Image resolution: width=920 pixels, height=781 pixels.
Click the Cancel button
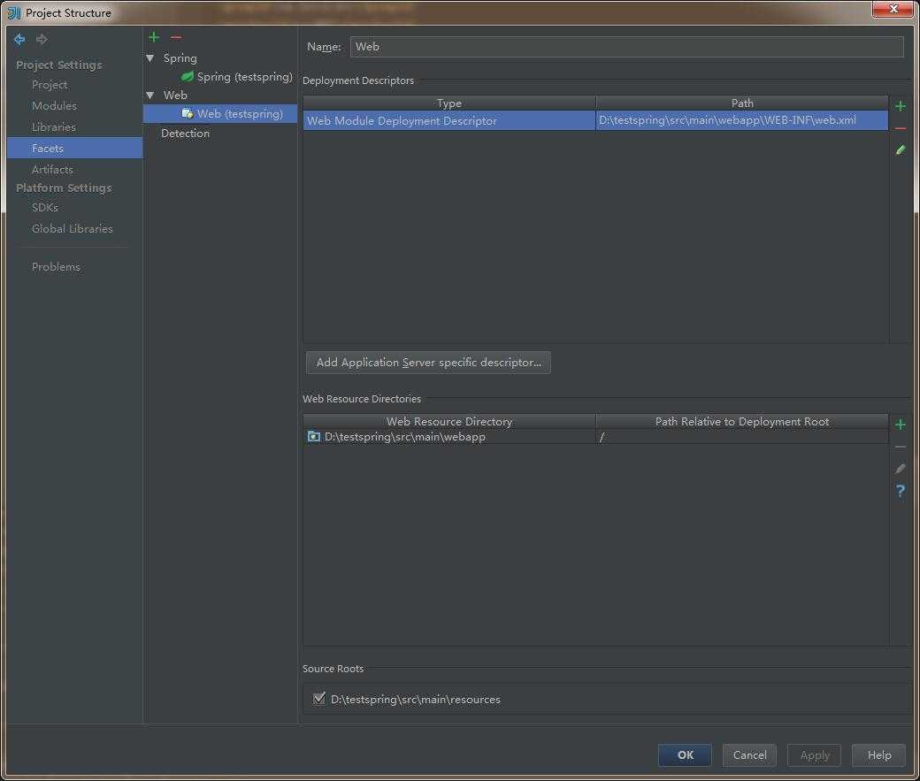click(749, 754)
